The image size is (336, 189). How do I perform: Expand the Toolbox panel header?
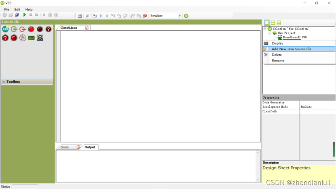click(x=4, y=81)
